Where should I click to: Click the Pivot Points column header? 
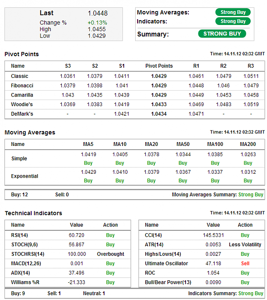click(159, 66)
